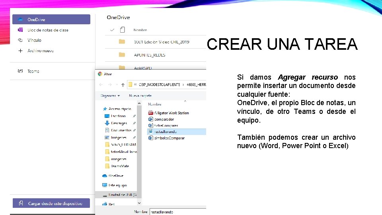This screenshot has height=215, width=382.
Task: Select the fichaComparar Word file
Action: [166, 125]
